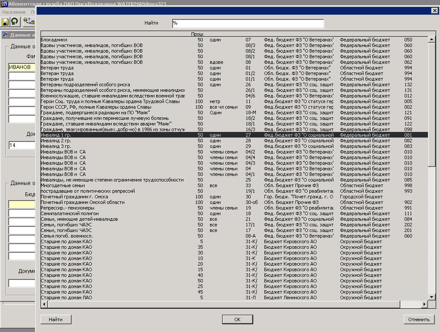The width and height of the screenshot is (440, 332).
Task: Click the horizontal scrollbar left arrow
Action: coord(44,305)
